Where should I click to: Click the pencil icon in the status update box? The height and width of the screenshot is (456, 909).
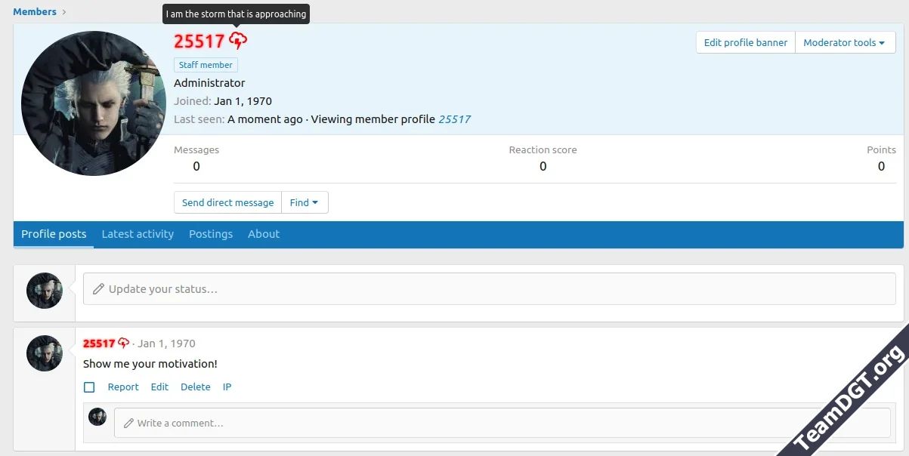tap(98, 289)
